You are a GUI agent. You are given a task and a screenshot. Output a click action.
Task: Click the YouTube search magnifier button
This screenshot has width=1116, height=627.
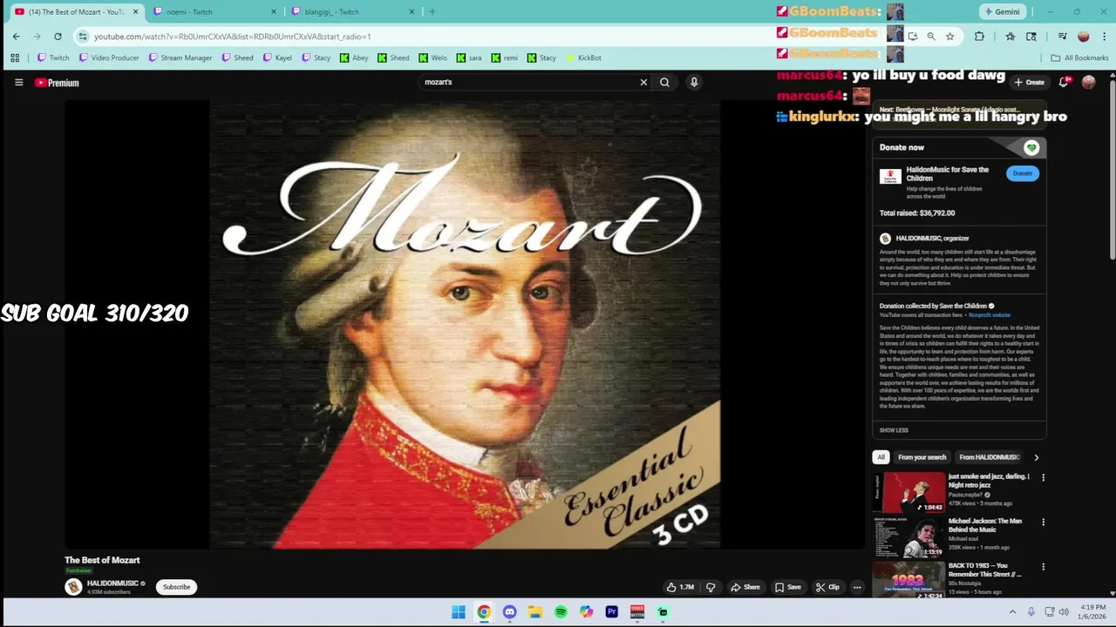click(664, 82)
